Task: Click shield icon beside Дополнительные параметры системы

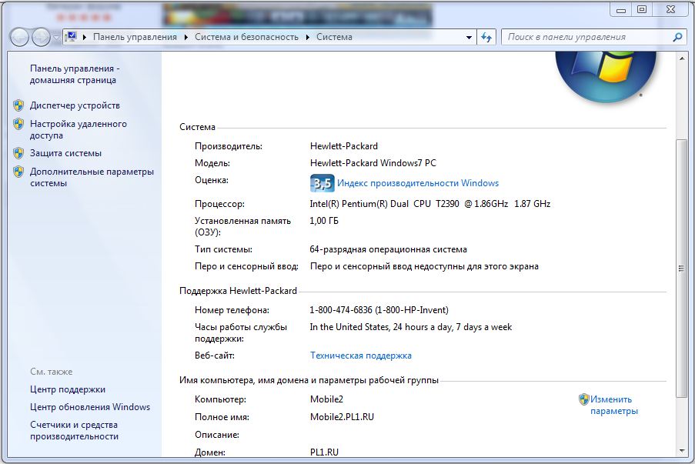Action: 18,172
